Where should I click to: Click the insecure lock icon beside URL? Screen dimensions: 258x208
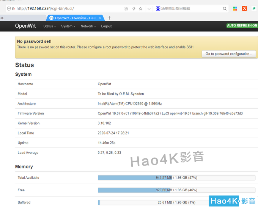(13, 9)
